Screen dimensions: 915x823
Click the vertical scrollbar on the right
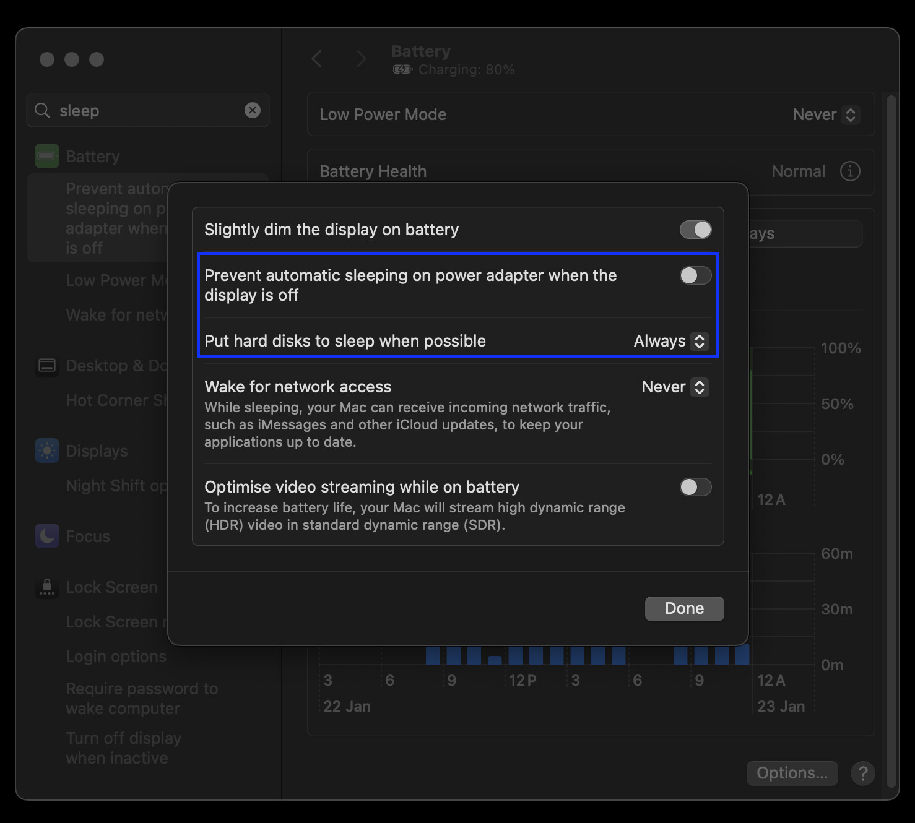click(891, 433)
